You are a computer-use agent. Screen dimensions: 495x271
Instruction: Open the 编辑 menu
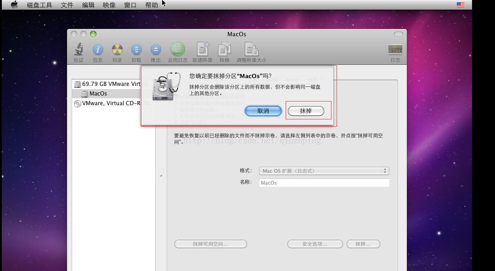(88, 5)
